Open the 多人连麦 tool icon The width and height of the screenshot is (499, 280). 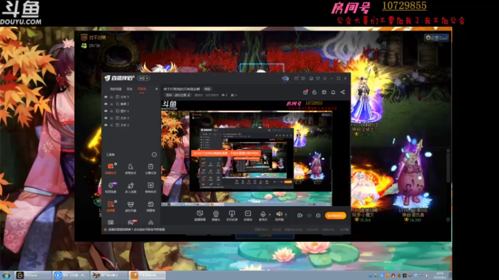(130, 187)
